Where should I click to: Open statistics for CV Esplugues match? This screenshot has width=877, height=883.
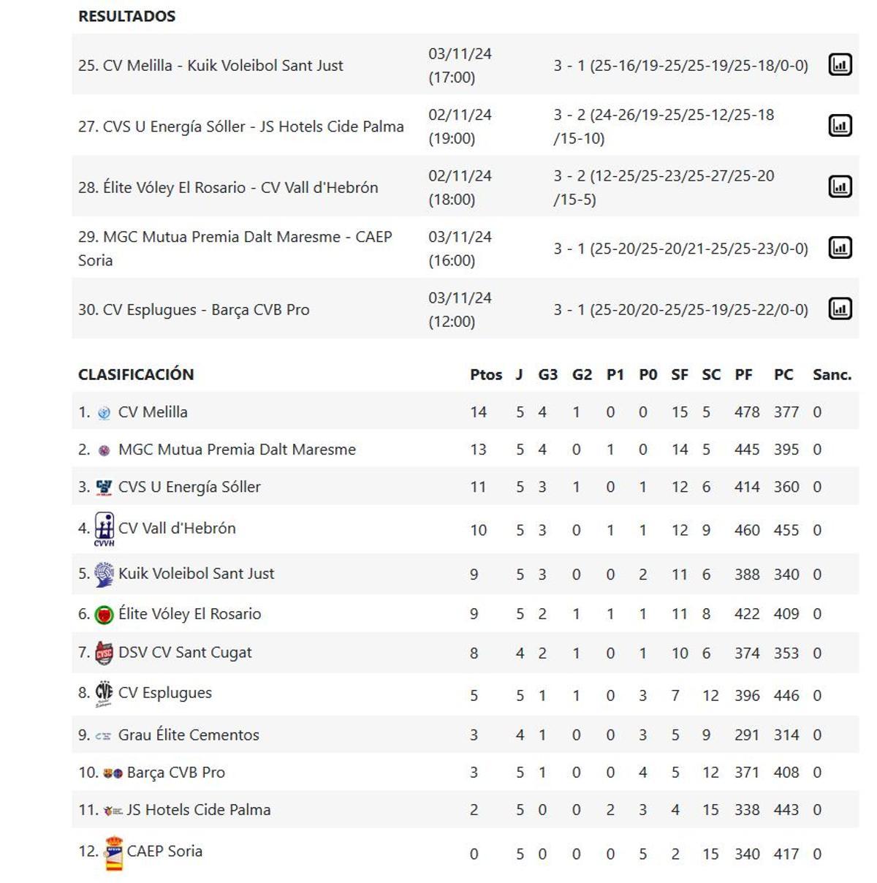coord(839,308)
